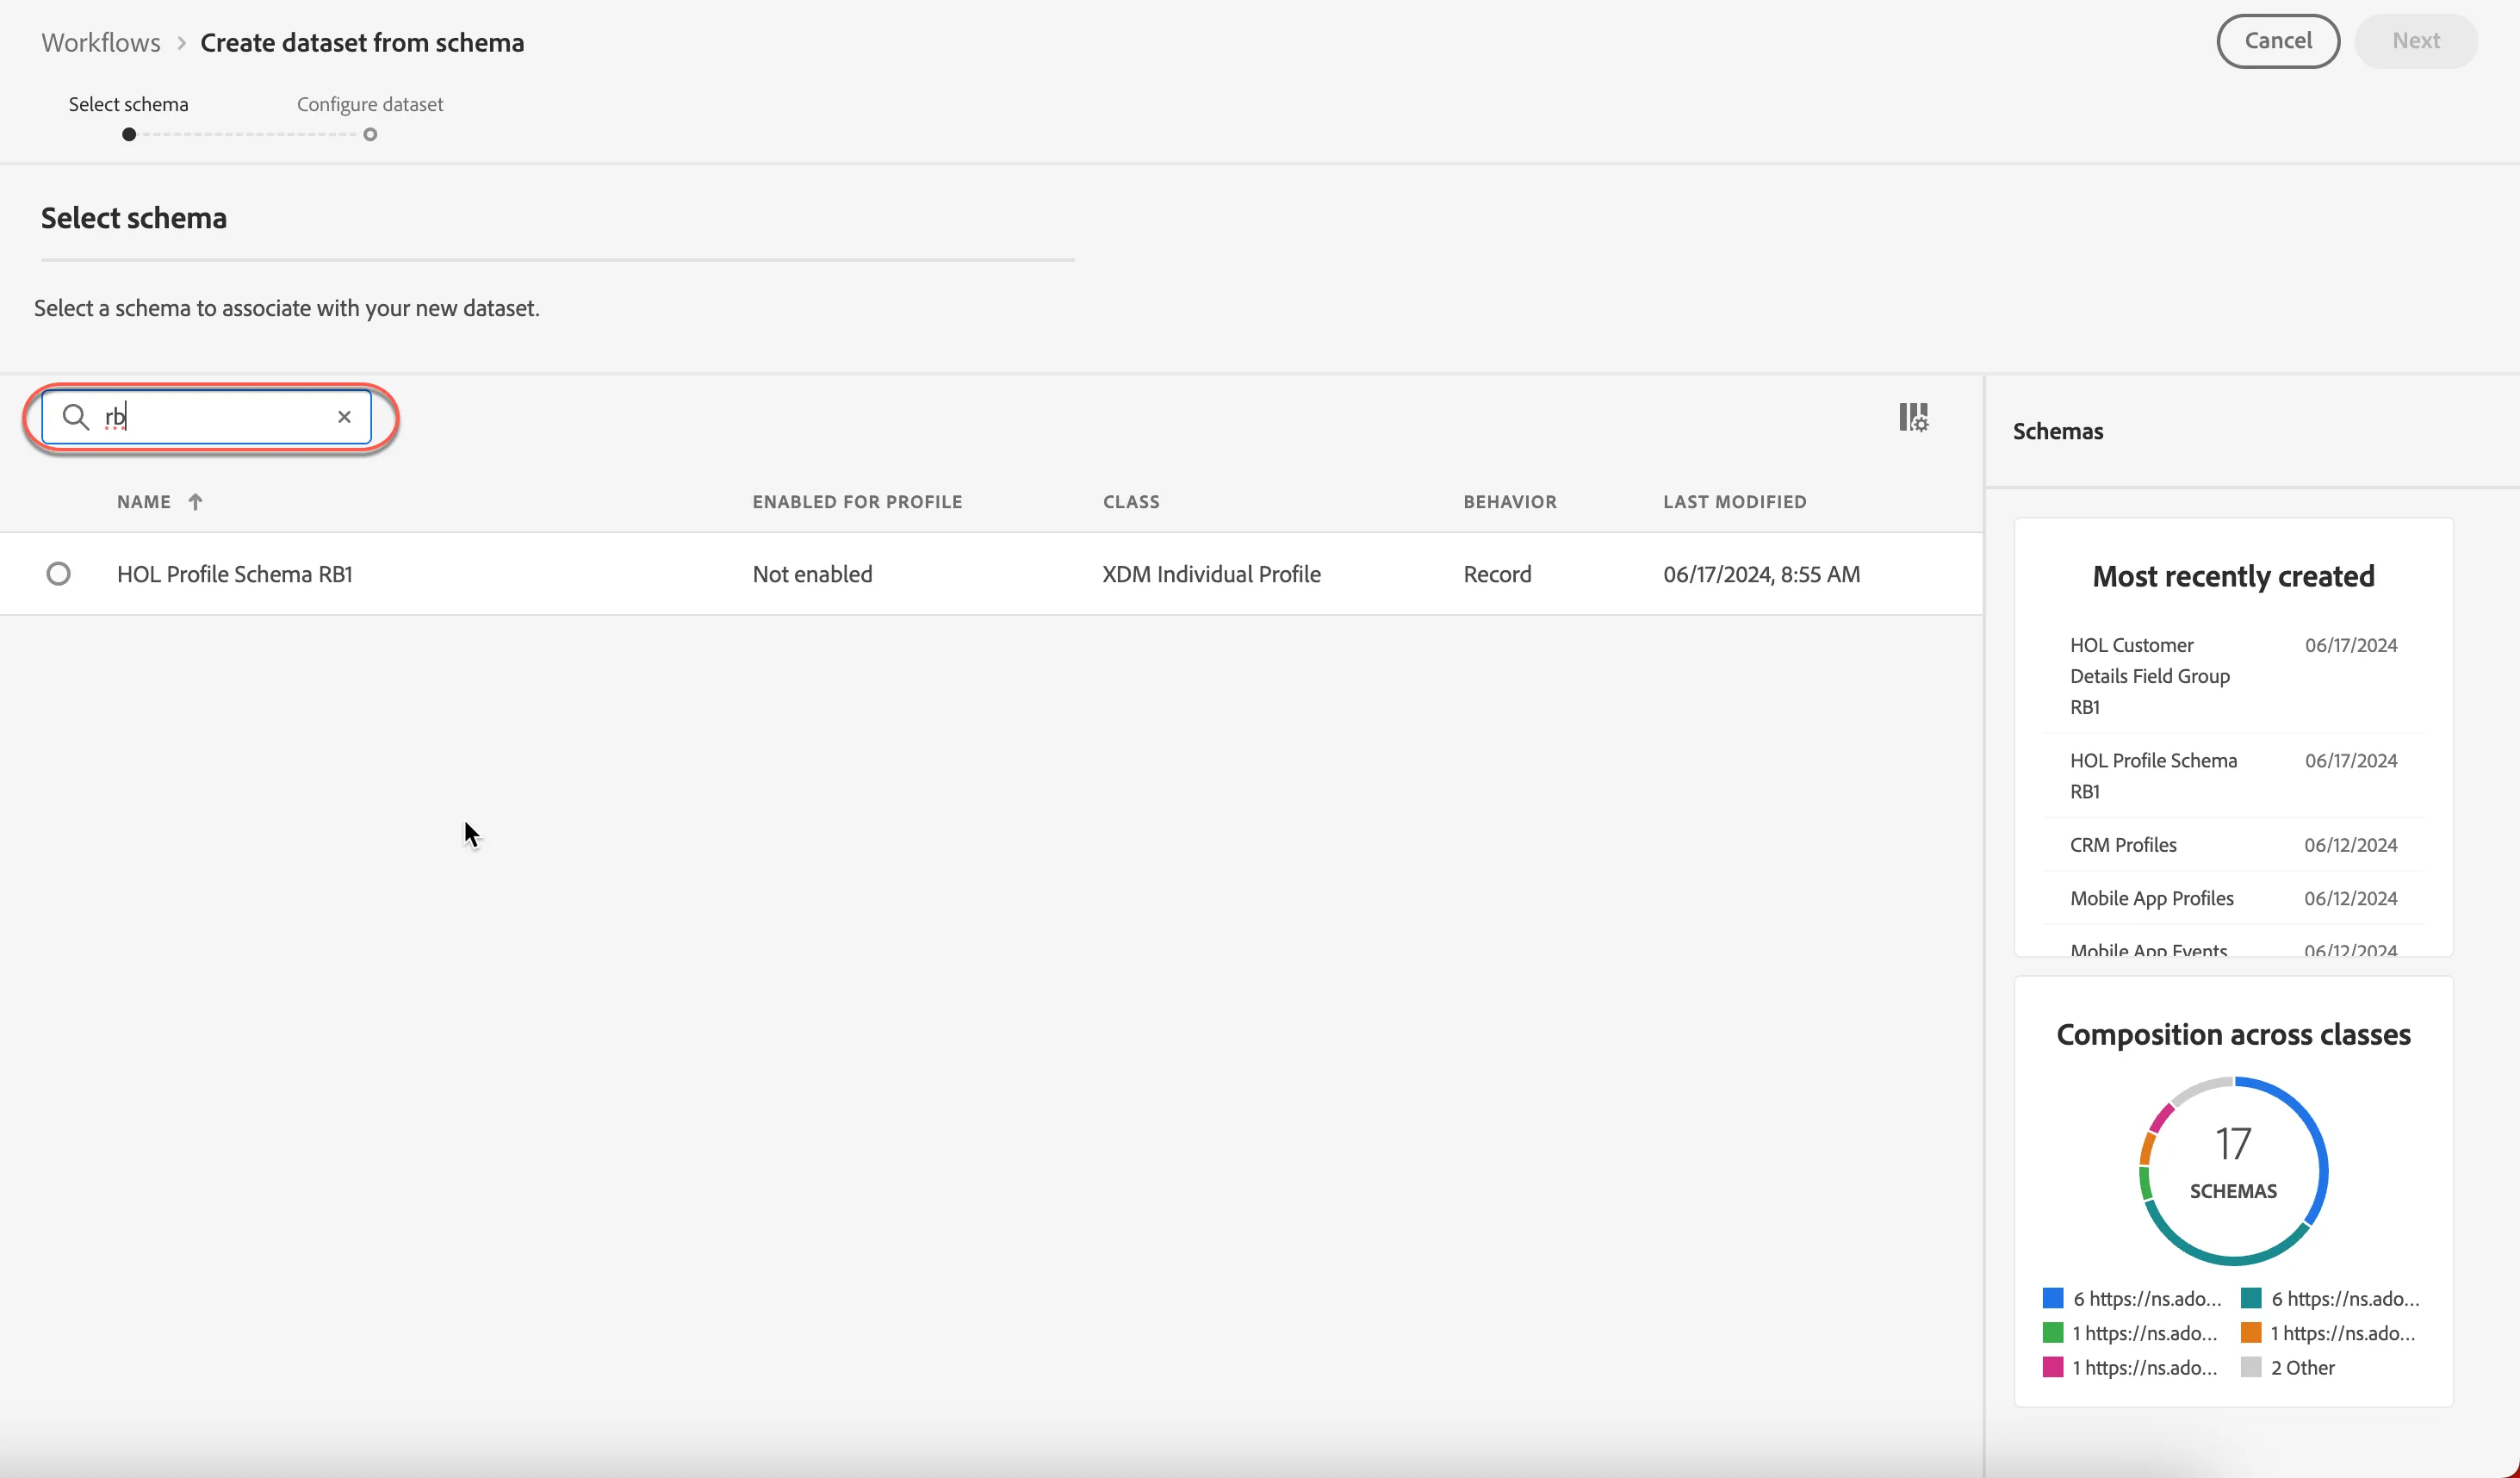
Task: Click the 17 Schemas donut chart center
Action: [x=2233, y=1170]
